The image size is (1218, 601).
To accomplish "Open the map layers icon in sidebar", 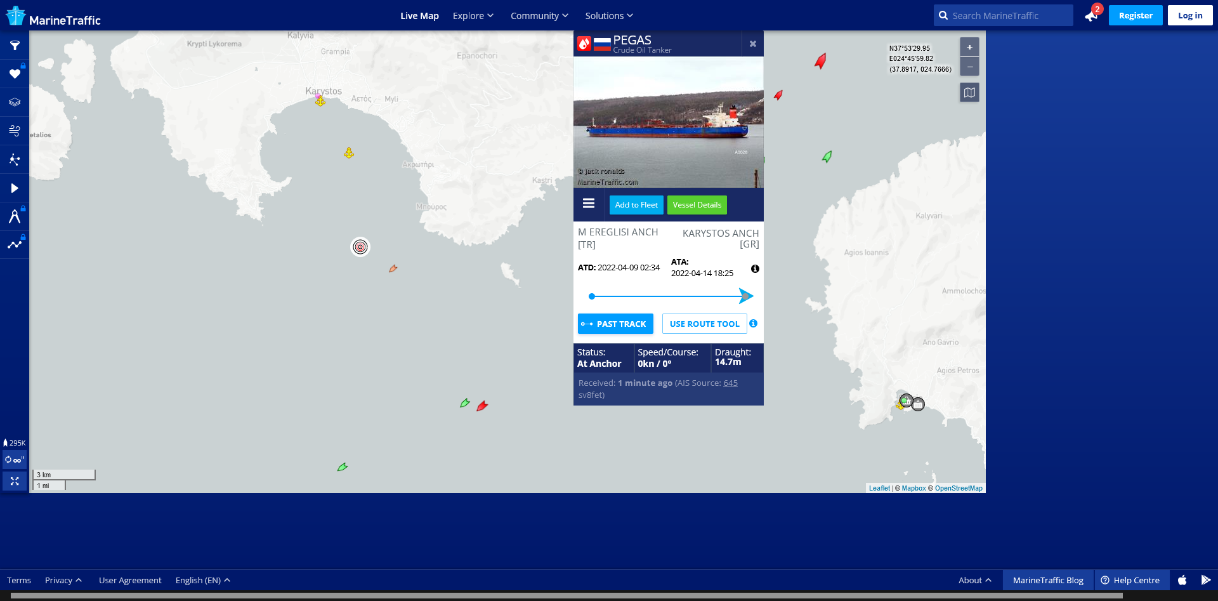I will pyautogui.click(x=15, y=102).
